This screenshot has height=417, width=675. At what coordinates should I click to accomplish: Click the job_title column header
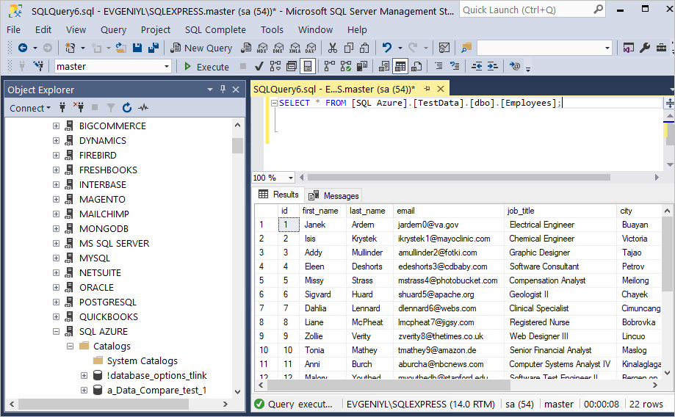click(x=560, y=211)
